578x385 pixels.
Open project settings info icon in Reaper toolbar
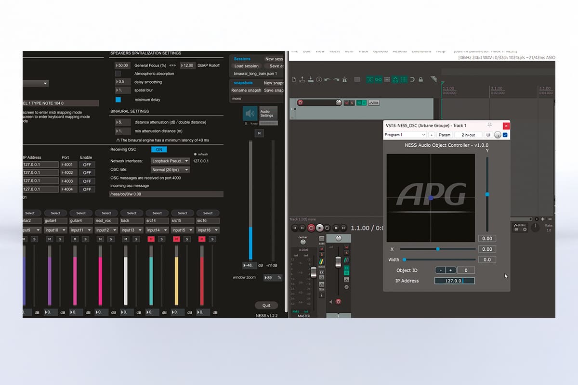pos(319,79)
